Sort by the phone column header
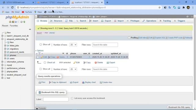The image size is (196, 110). click(73, 53)
